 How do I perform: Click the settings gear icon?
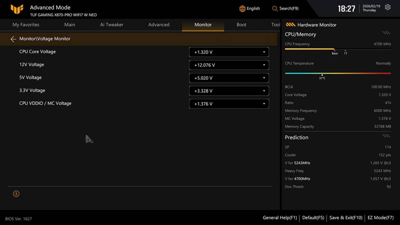[388, 7]
